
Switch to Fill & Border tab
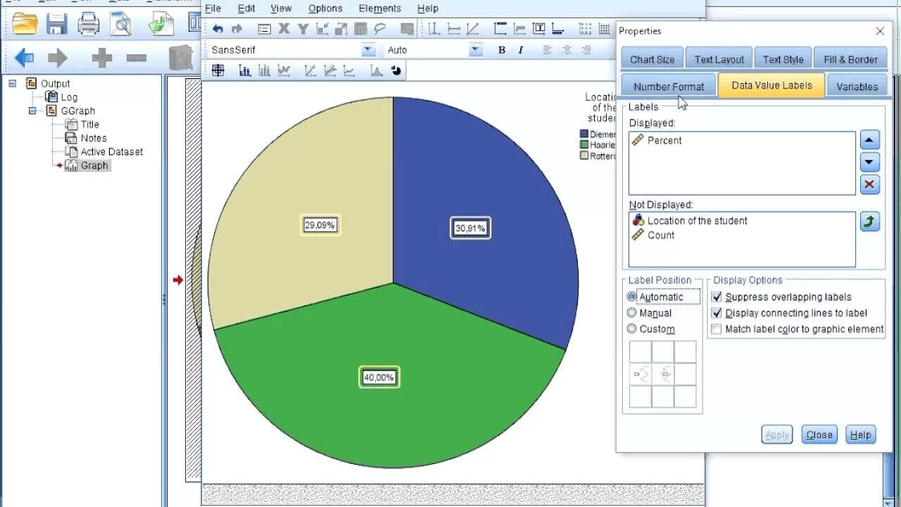tap(850, 59)
